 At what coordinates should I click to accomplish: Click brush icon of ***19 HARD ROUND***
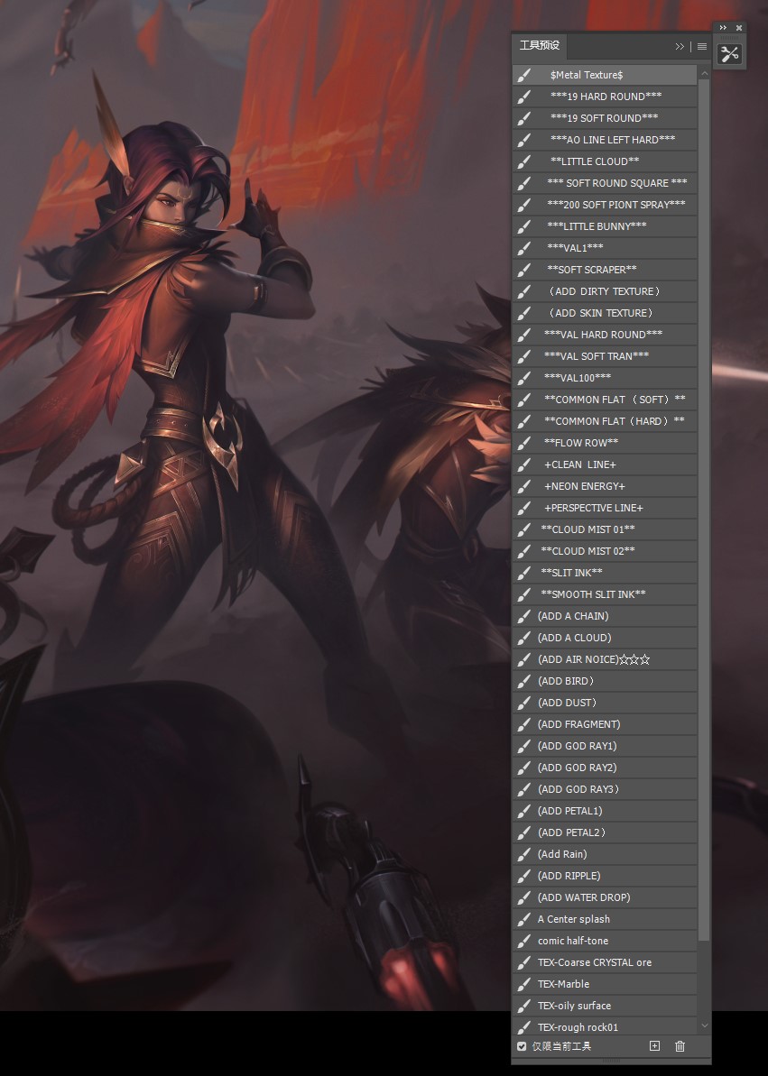(x=524, y=97)
